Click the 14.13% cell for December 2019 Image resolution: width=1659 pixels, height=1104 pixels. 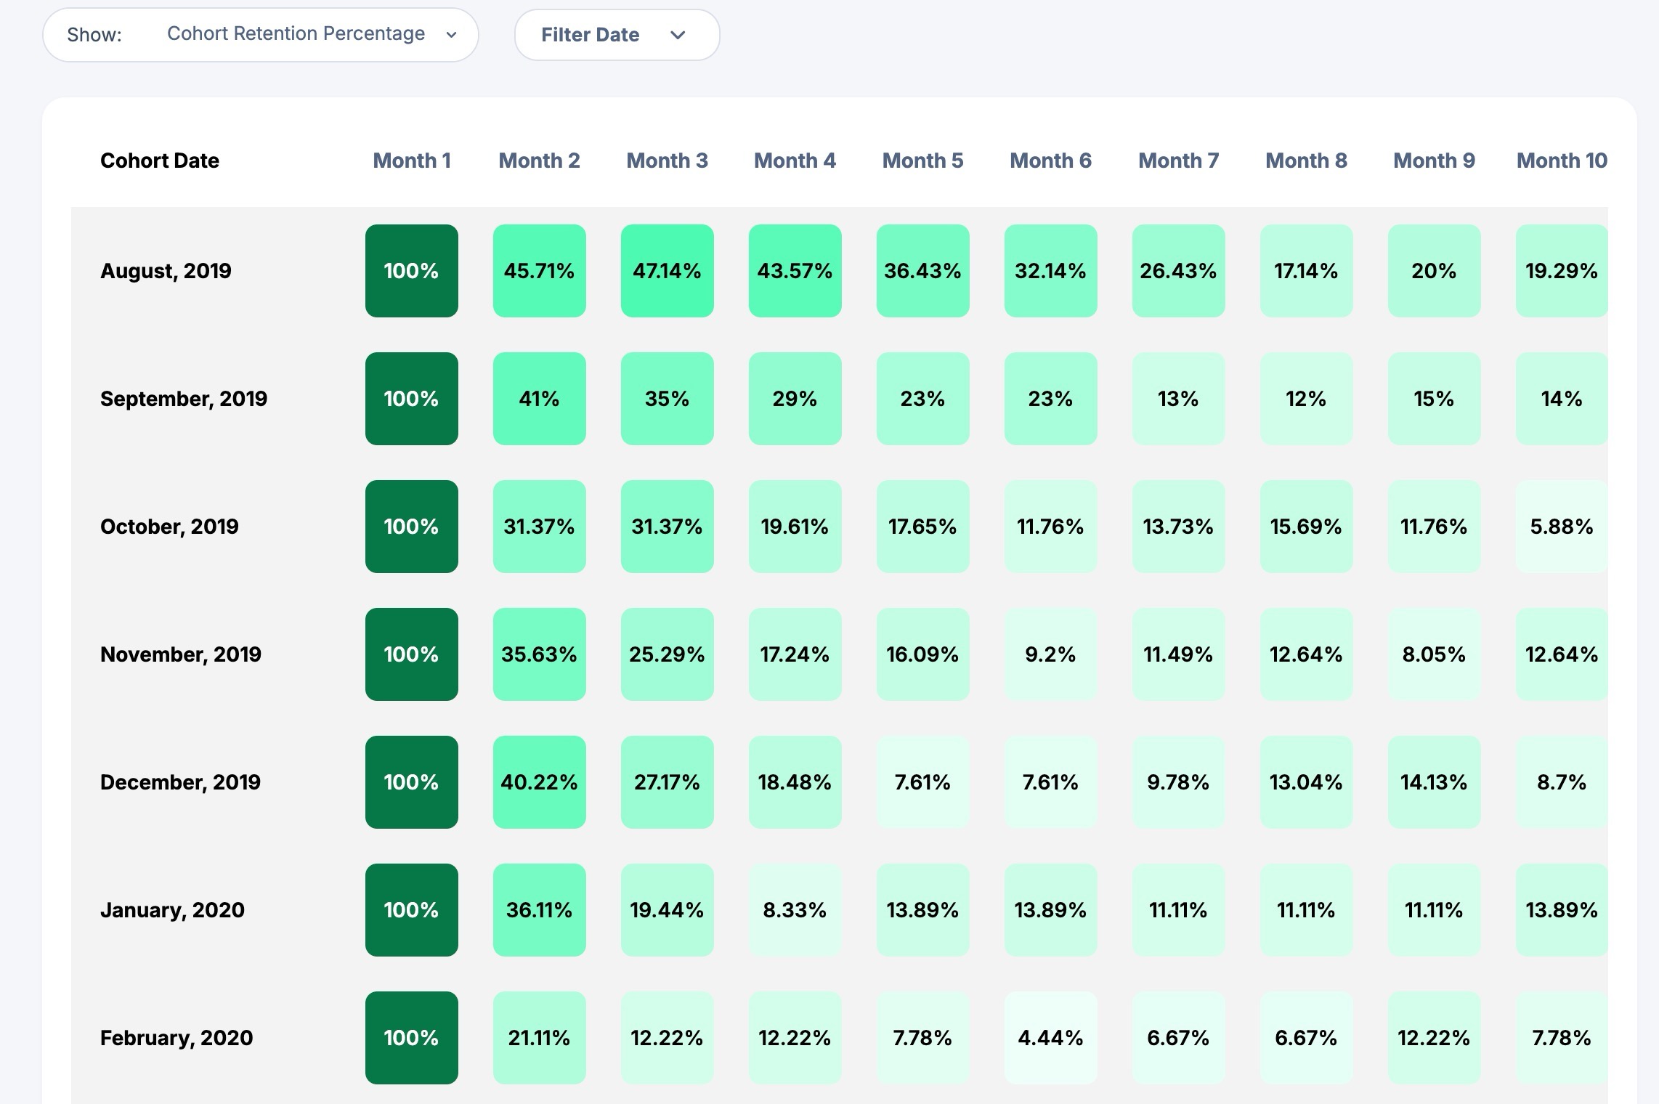click(x=1434, y=782)
